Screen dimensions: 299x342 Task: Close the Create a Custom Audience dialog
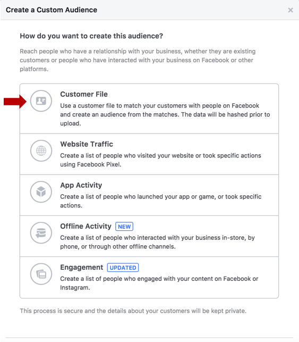(291, 10)
